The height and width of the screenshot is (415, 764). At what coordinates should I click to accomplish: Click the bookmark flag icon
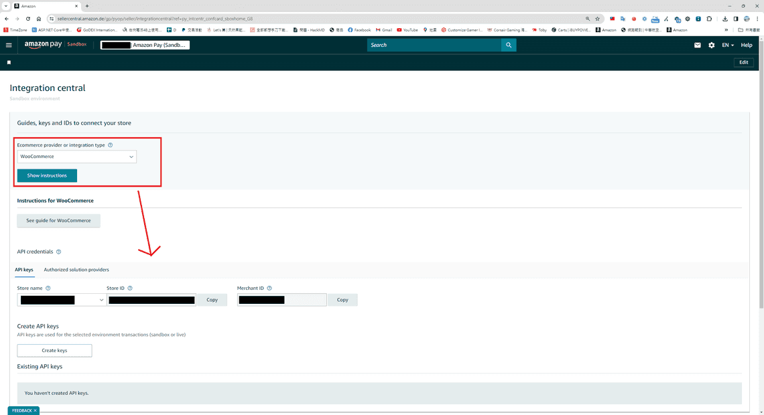[9, 62]
